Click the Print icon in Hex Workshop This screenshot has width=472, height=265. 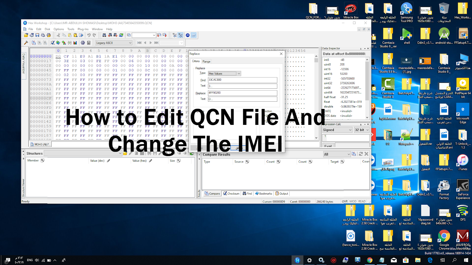pyautogui.click(x=42, y=35)
